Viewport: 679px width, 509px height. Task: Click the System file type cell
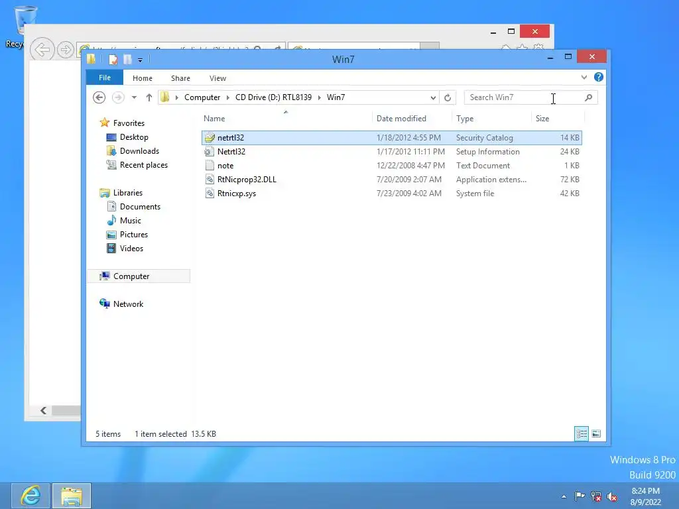475,193
